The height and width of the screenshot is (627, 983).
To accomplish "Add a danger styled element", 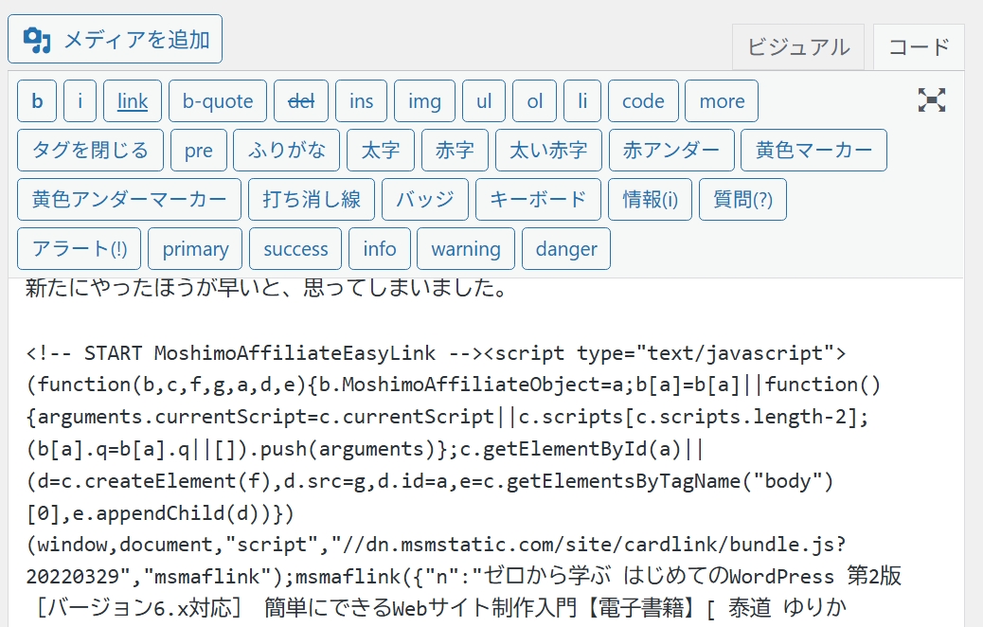I will click(x=565, y=248).
